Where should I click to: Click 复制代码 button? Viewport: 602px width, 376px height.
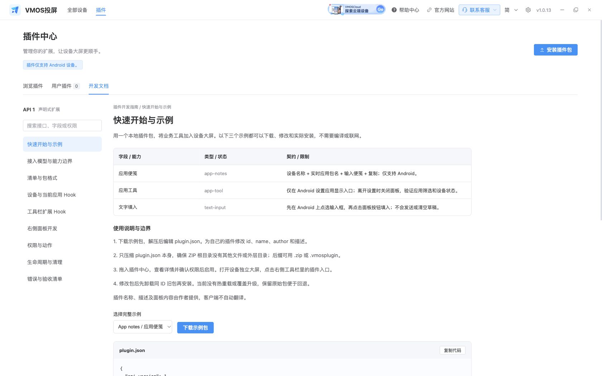tap(452, 351)
